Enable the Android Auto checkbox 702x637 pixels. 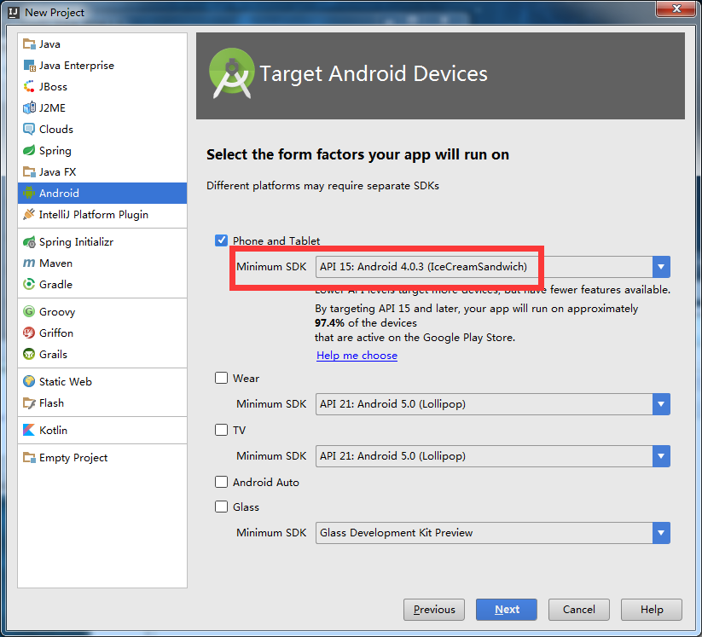coord(221,482)
